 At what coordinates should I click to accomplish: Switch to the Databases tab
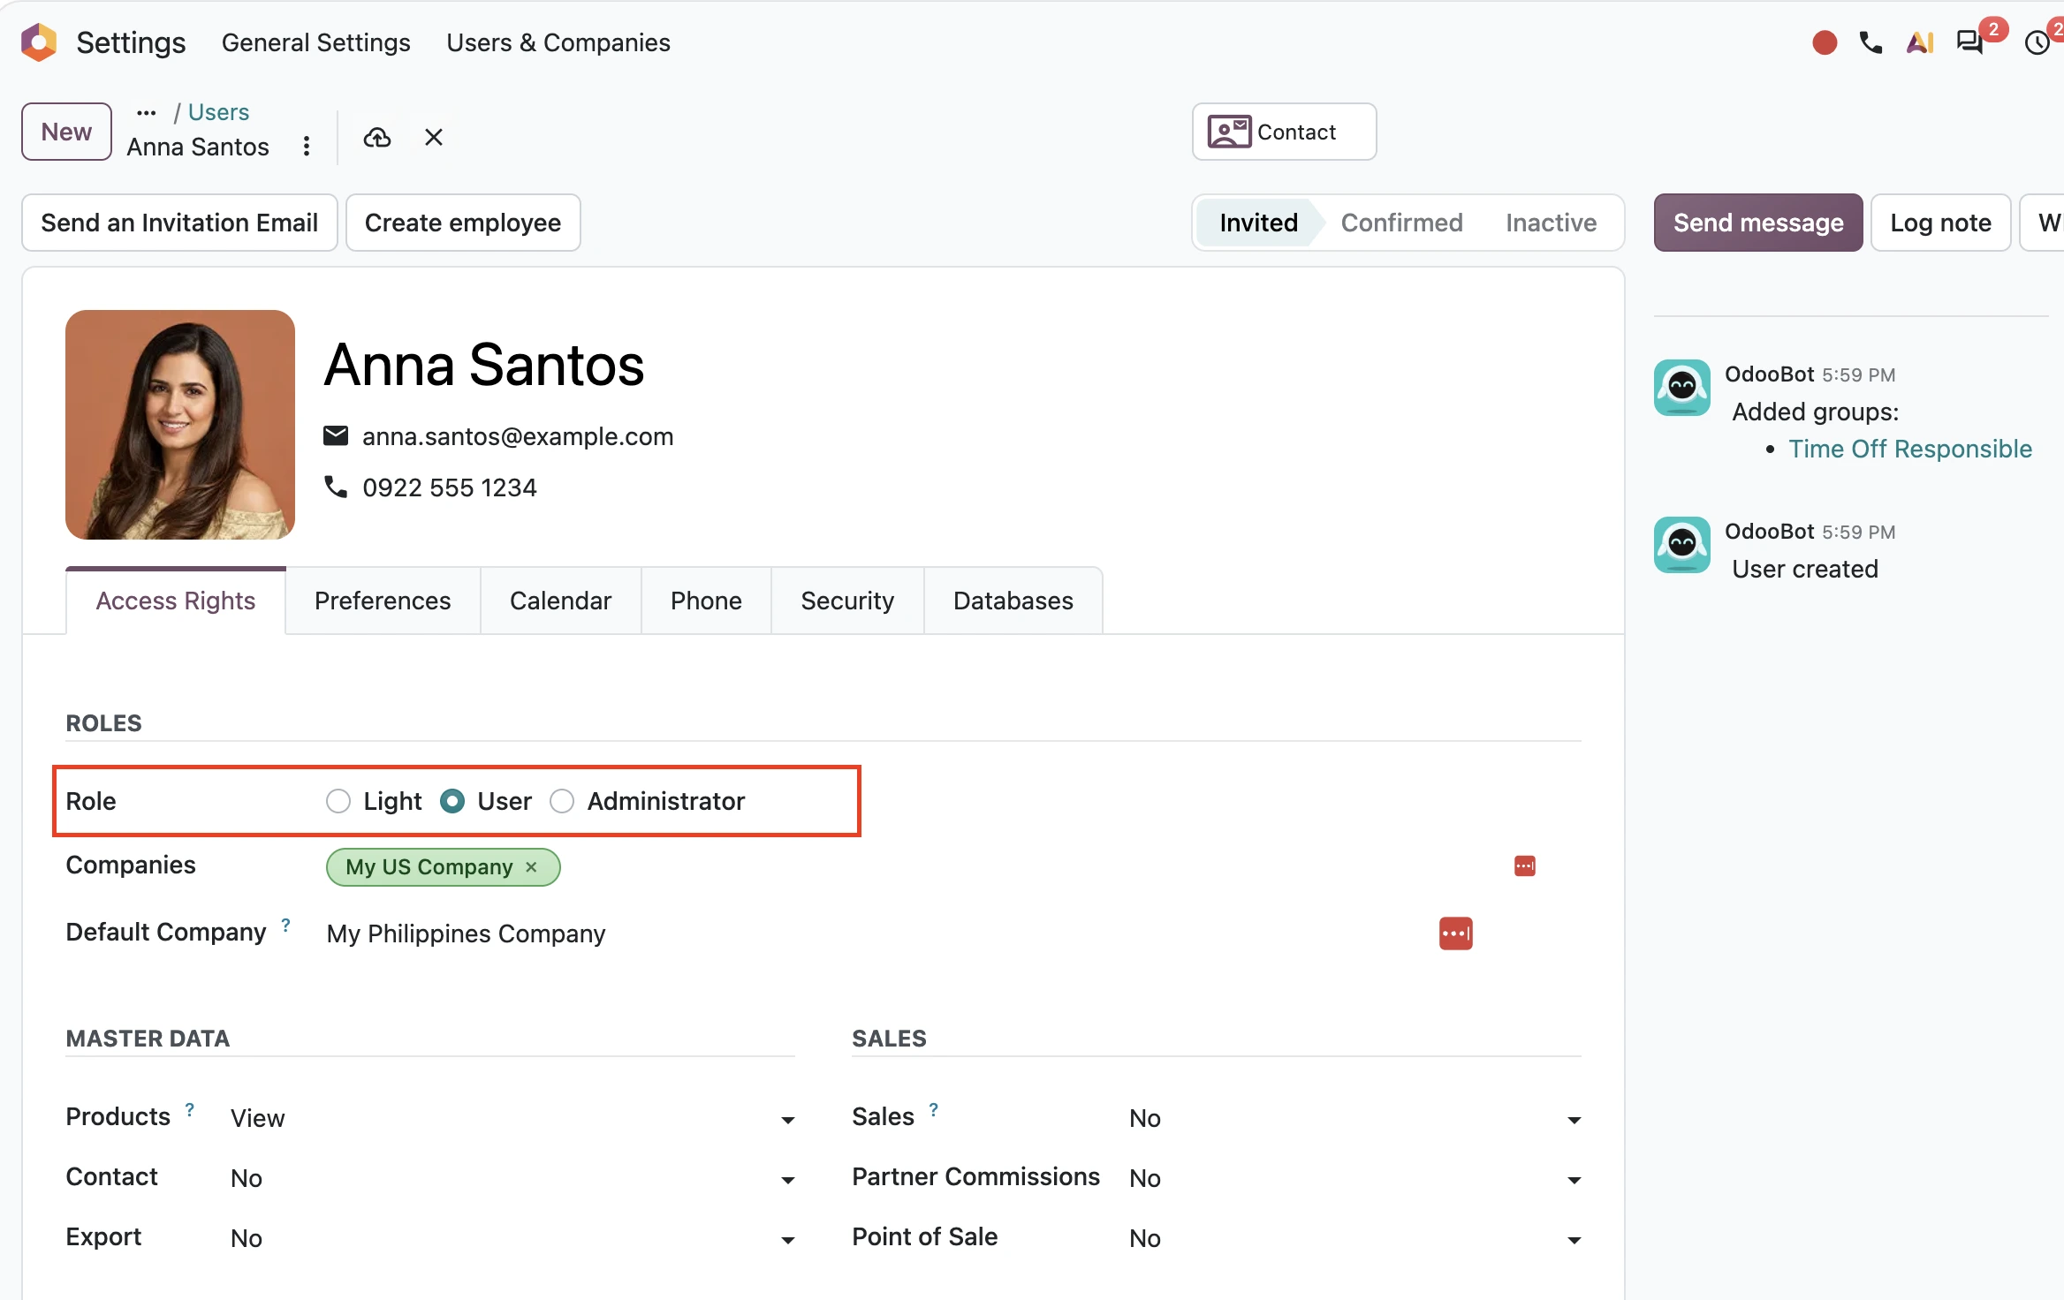(x=1013, y=601)
